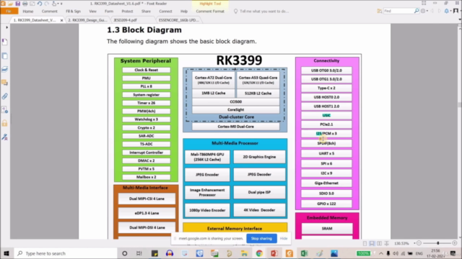Open the Fill & Sign tab
The image size is (462, 259).
click(x=73, y=12)
